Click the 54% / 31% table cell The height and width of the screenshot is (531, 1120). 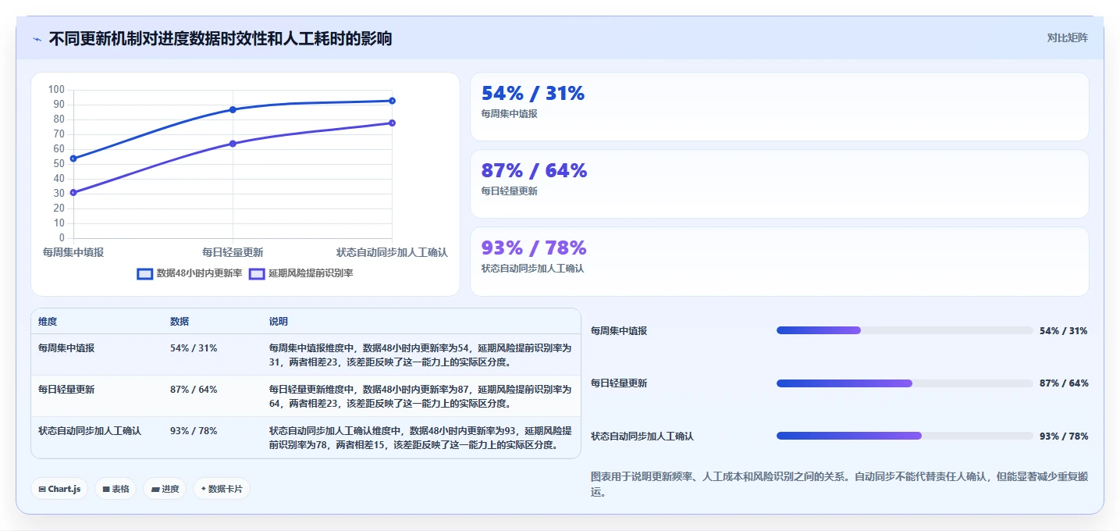pyautogui.click(x=194, y=348)
